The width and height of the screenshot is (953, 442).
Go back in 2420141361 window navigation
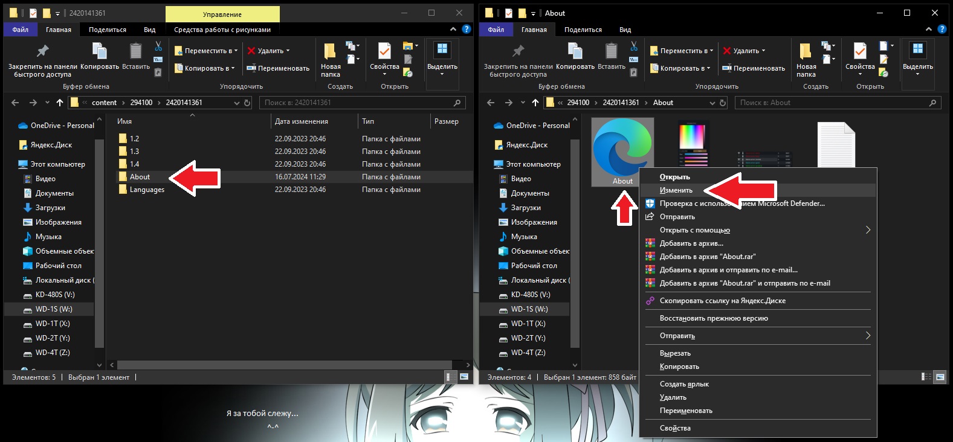tap(16, 103)
